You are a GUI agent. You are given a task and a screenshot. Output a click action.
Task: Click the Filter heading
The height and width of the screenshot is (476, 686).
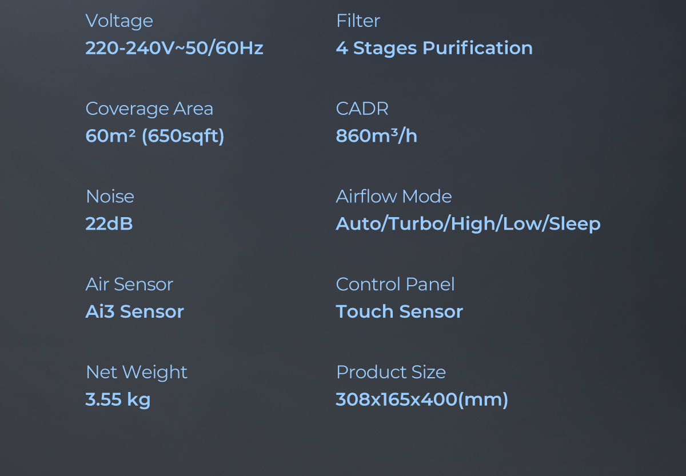(358, 21)
